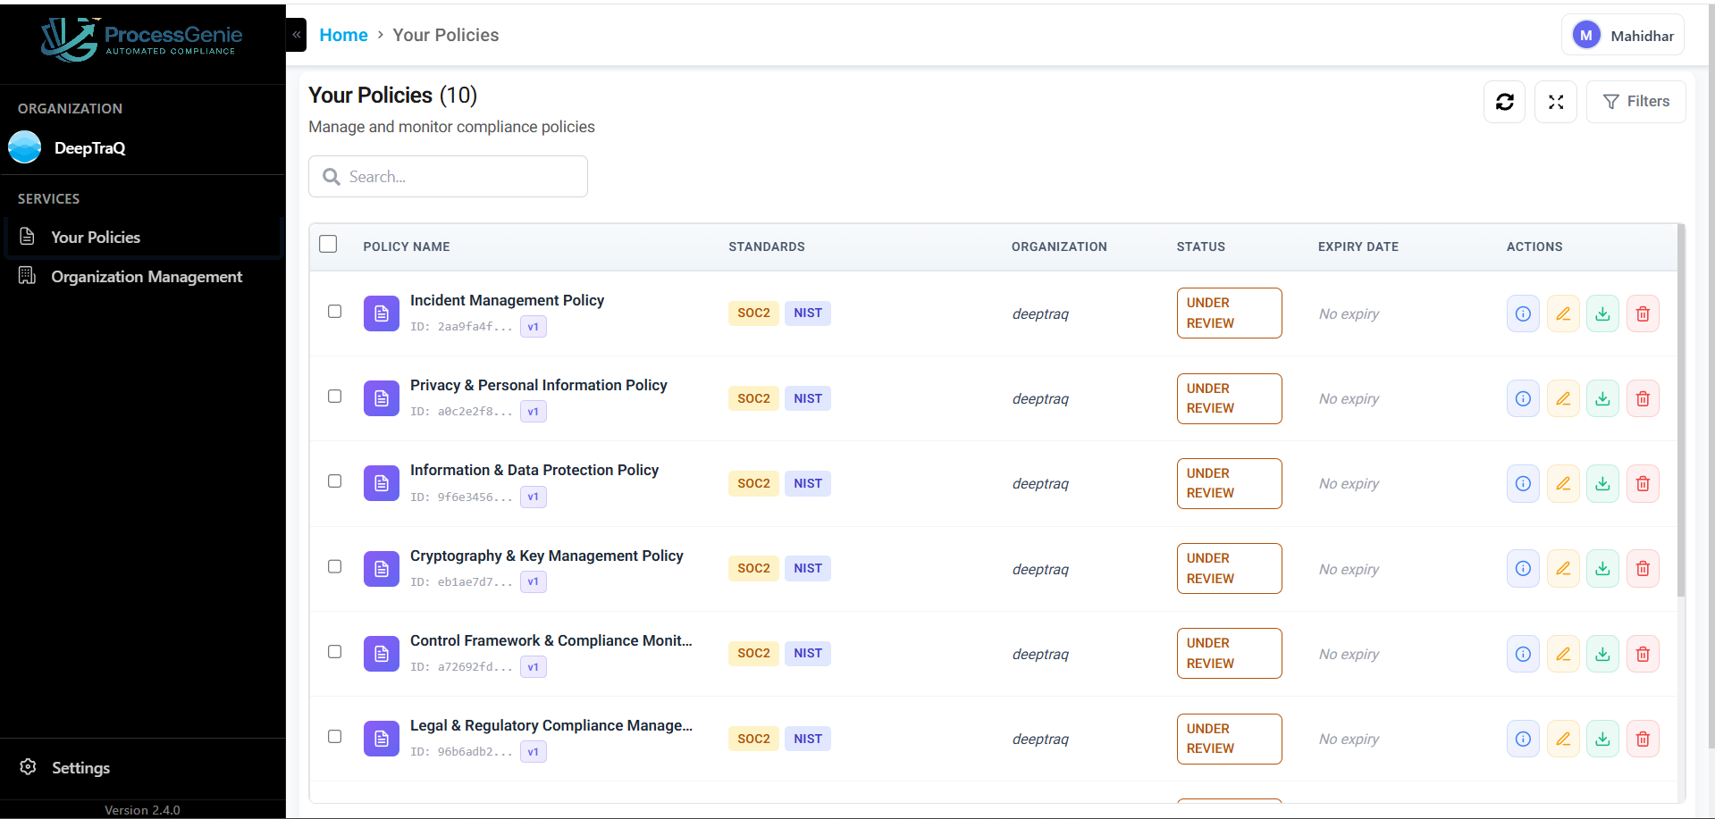
Task: Delete Control Framework & Compliance policy
Action: pos(1643,654)
